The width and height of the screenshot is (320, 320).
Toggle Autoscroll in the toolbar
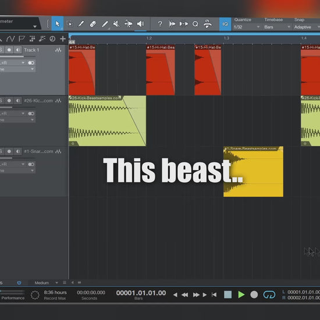click(172, 24)
